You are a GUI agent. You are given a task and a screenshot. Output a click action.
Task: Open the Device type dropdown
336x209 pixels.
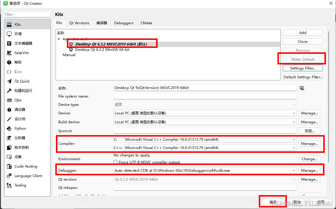pyautogui.click(x=205, y=105)
